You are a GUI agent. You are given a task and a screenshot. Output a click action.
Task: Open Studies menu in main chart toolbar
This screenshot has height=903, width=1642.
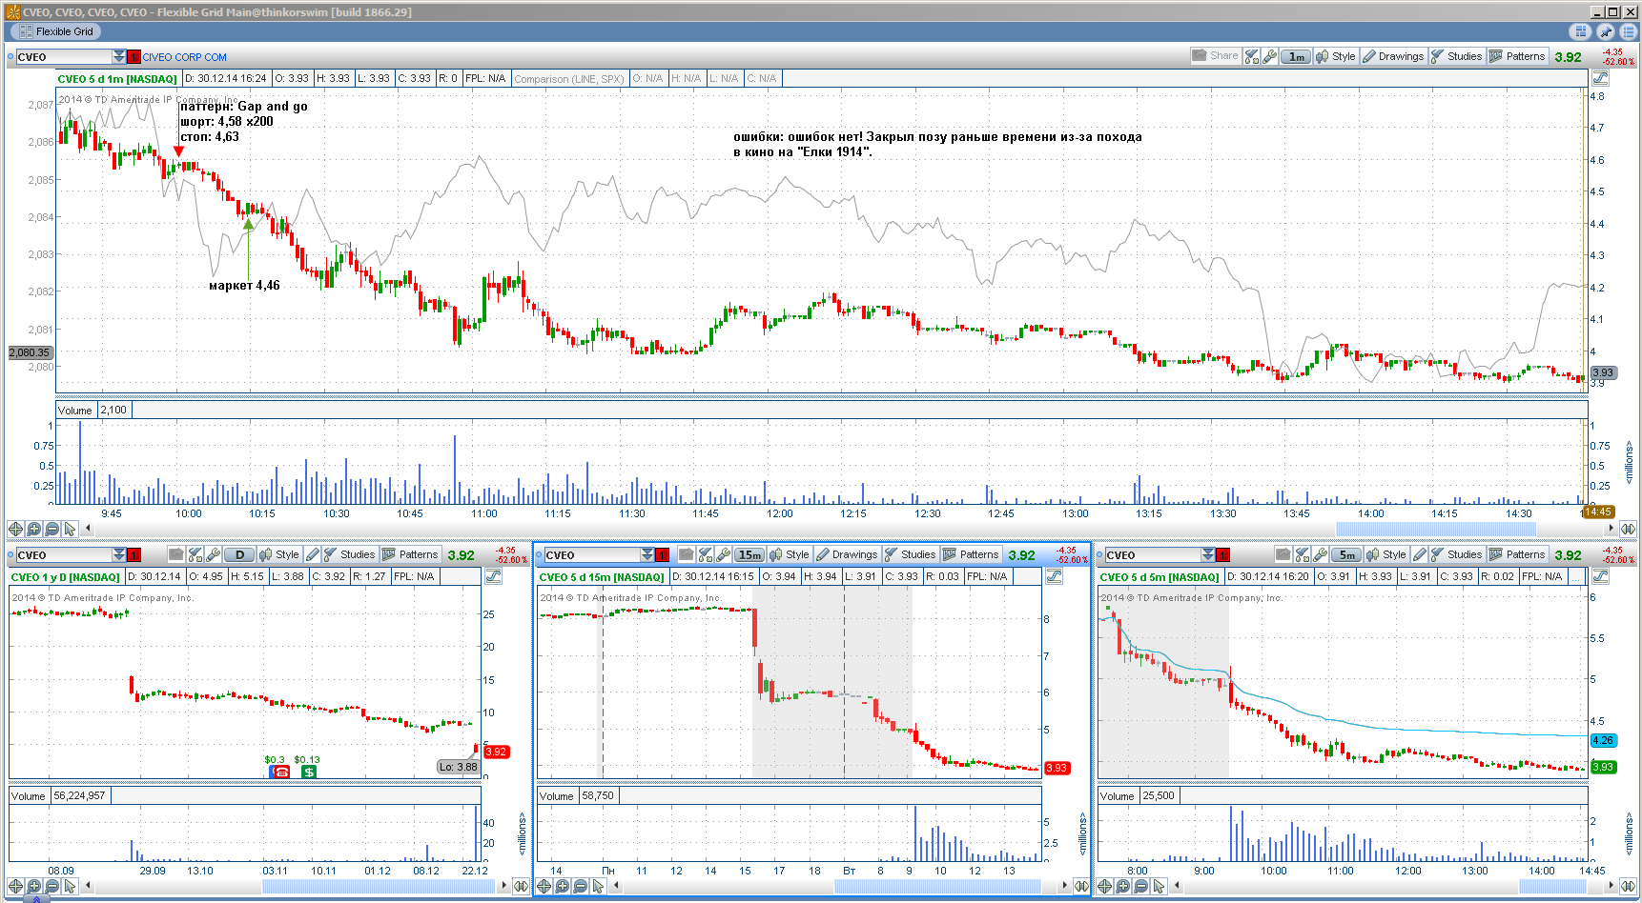pyautogui.click(x=1457, y=56)
